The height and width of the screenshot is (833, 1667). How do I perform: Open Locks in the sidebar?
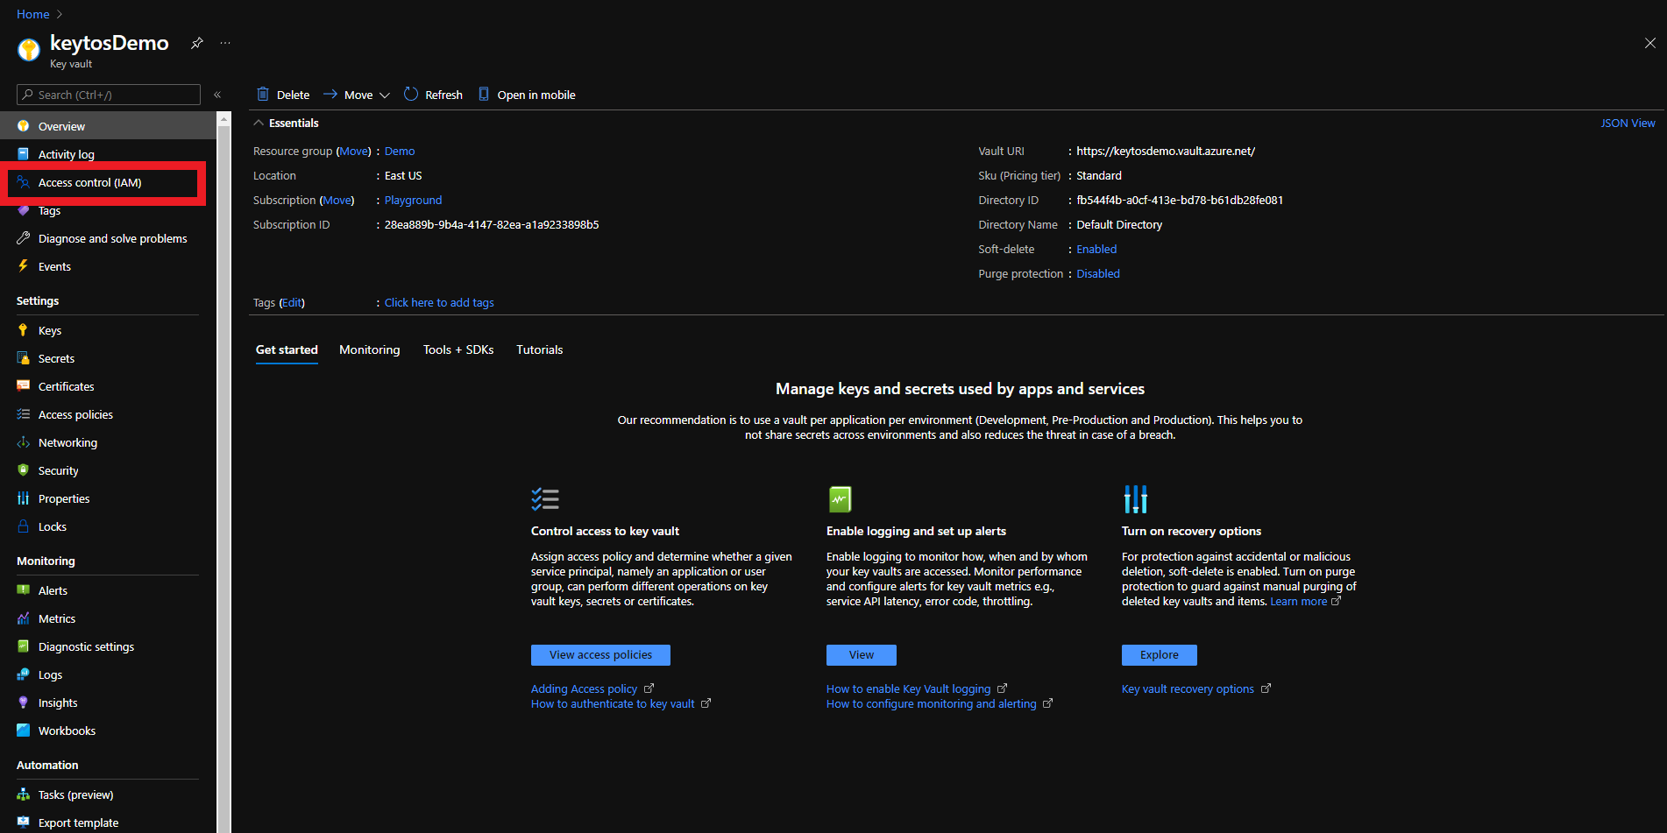pyautogui.click(x=108, y=526)
